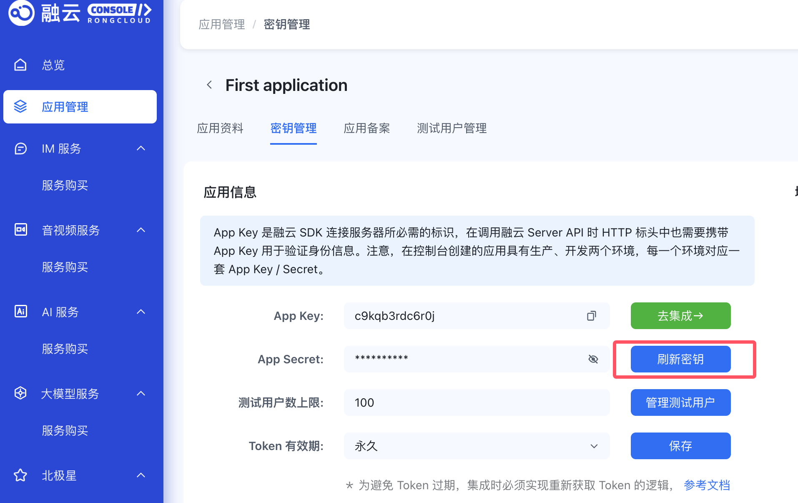Open the 应用备案 tab
The height and width of the screenshot is (503, 798).
tap(367, 128)
